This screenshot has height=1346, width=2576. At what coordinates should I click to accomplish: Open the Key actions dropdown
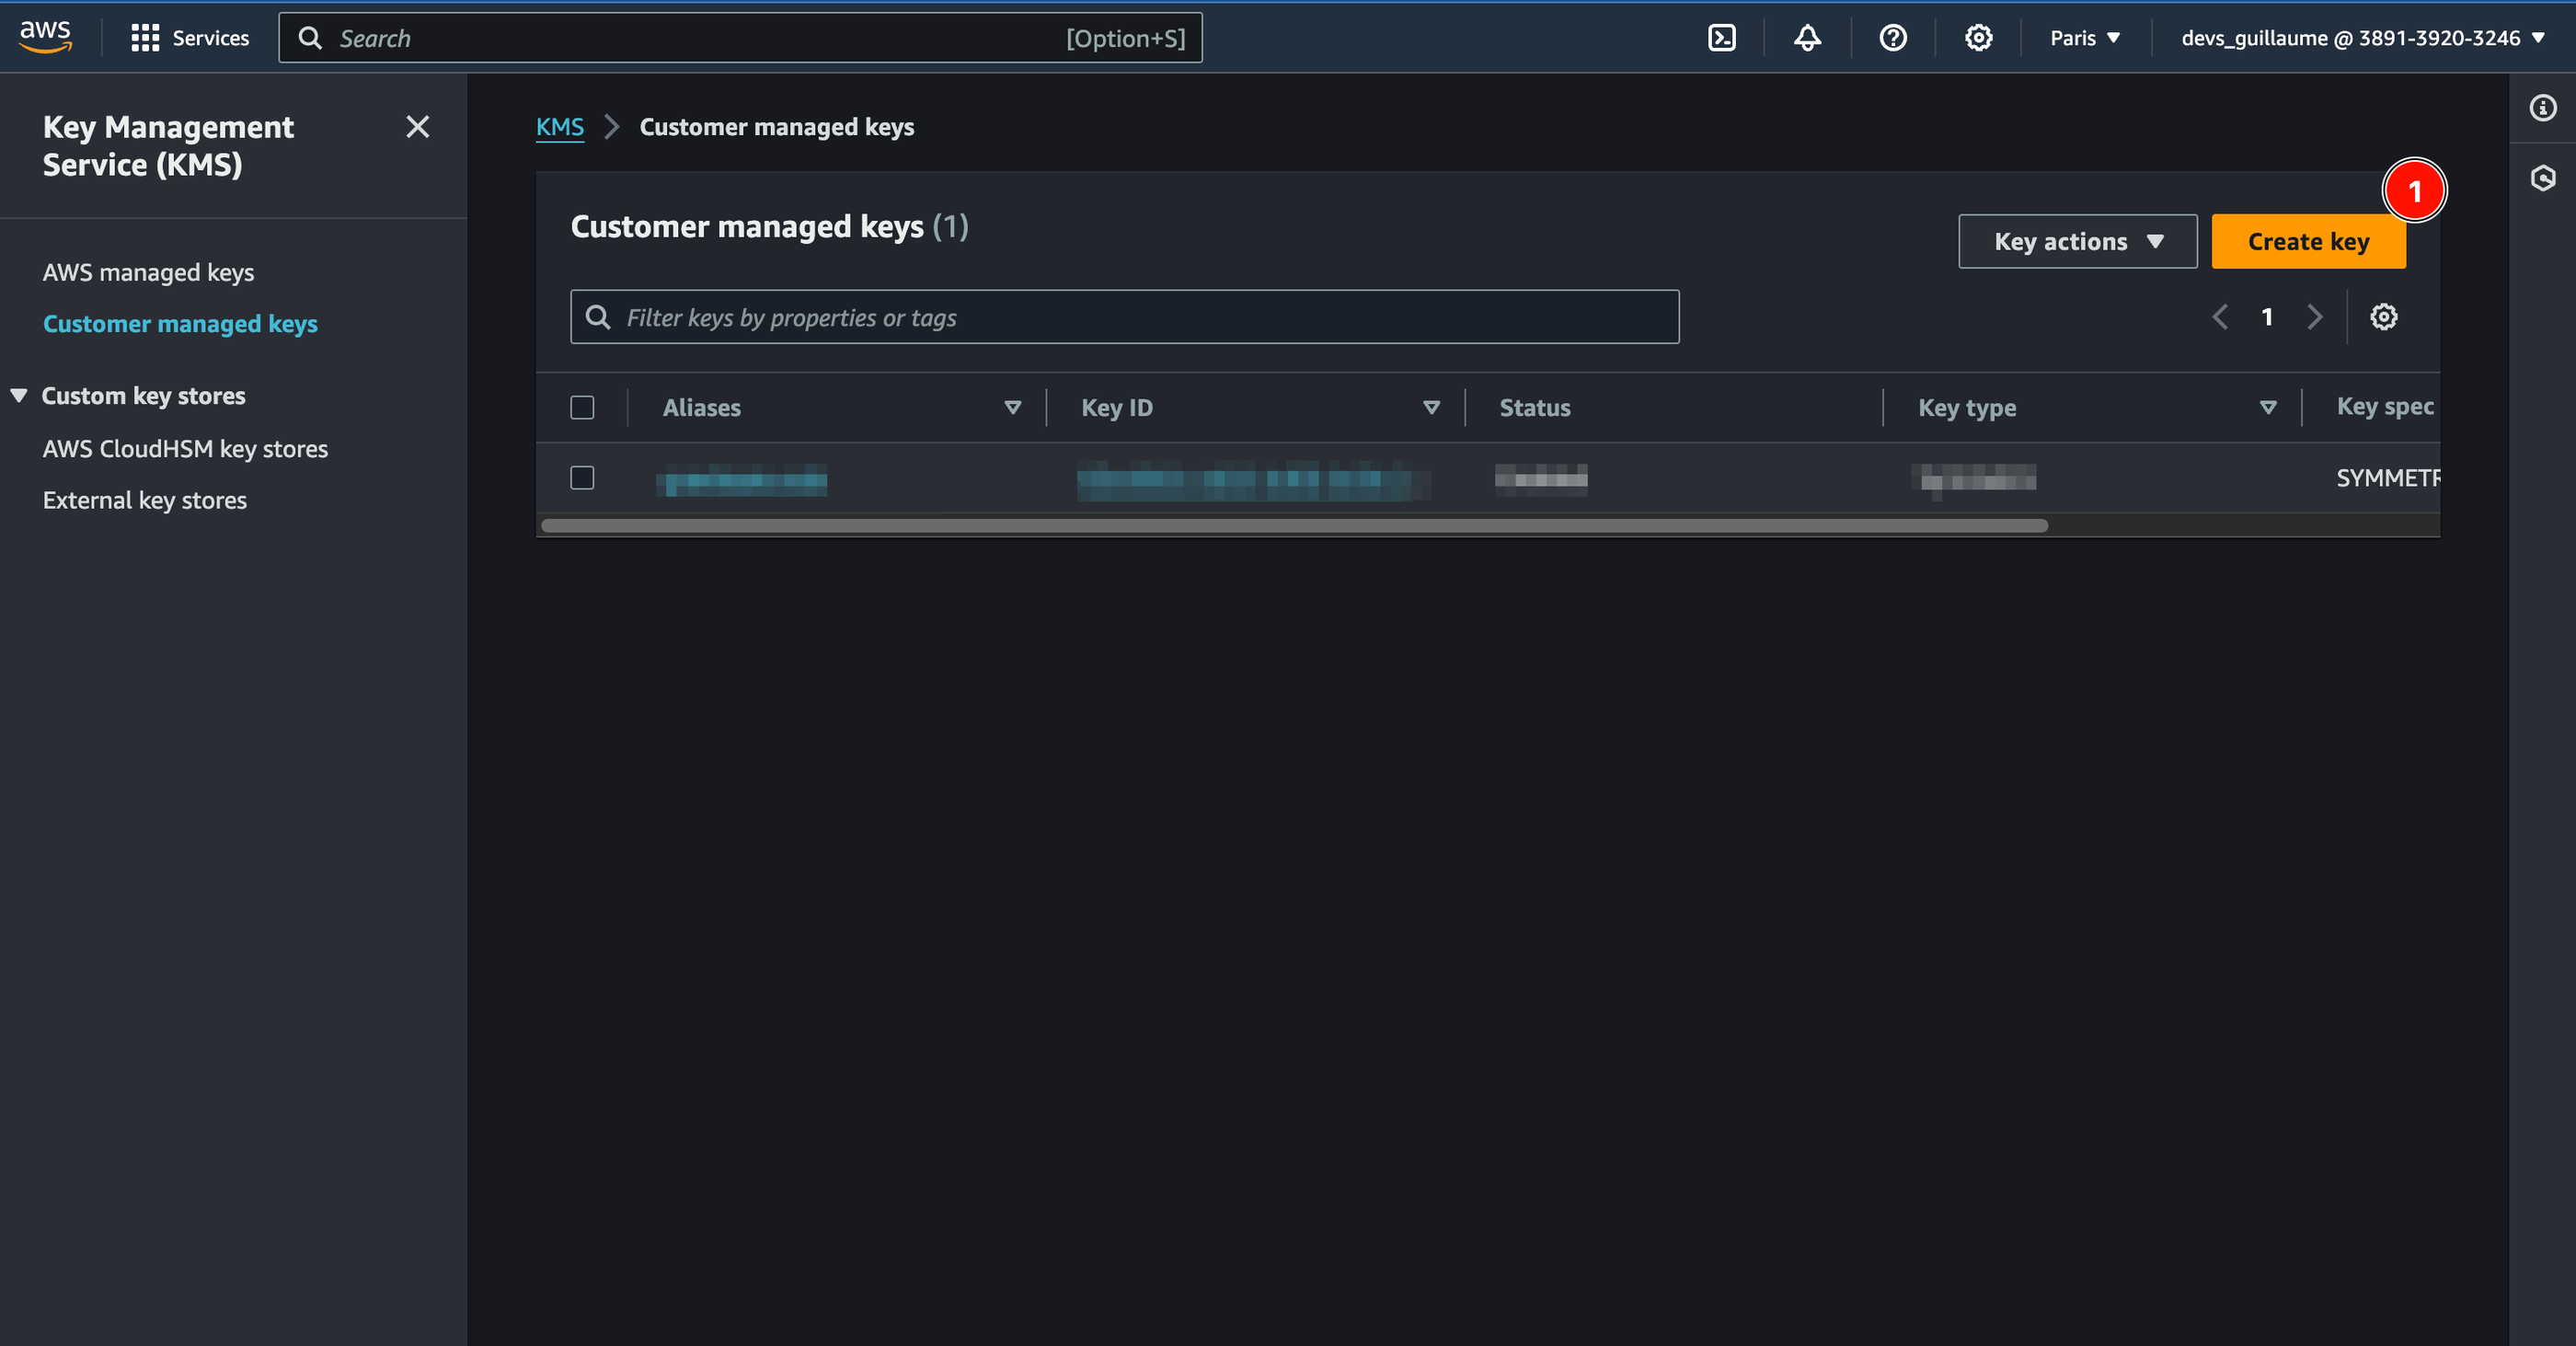click(x=2077, y=241)
